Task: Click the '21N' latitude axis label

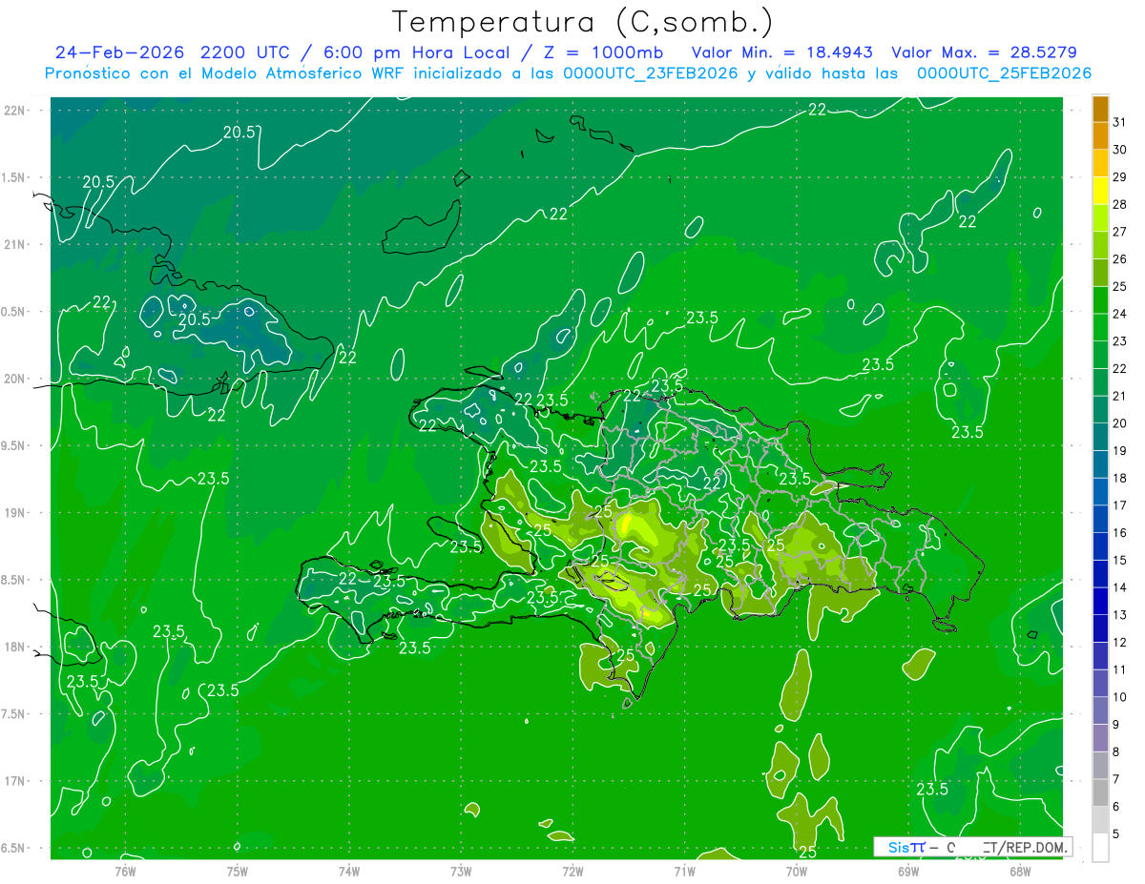Action: click(14, 244)
